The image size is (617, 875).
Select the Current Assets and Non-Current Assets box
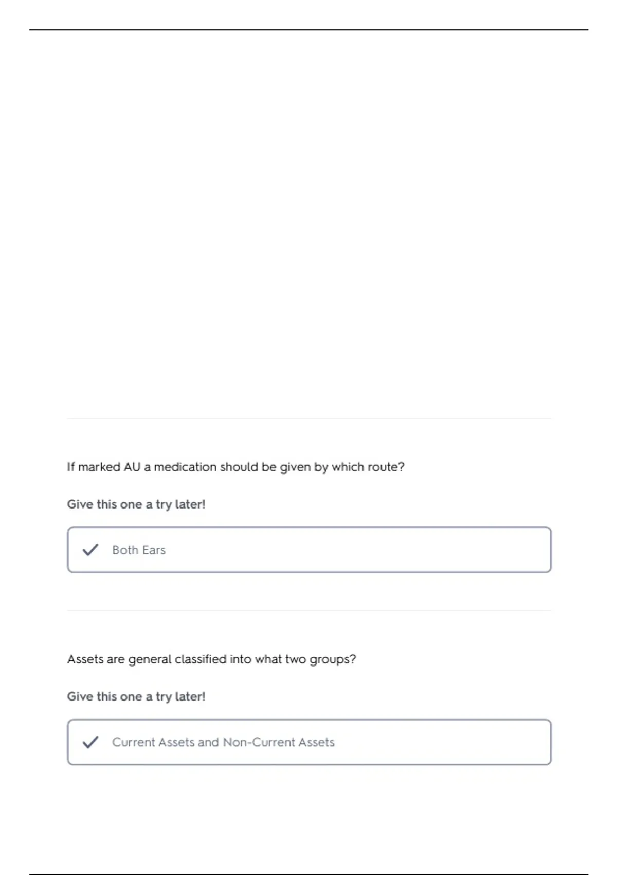pos(309,742)
